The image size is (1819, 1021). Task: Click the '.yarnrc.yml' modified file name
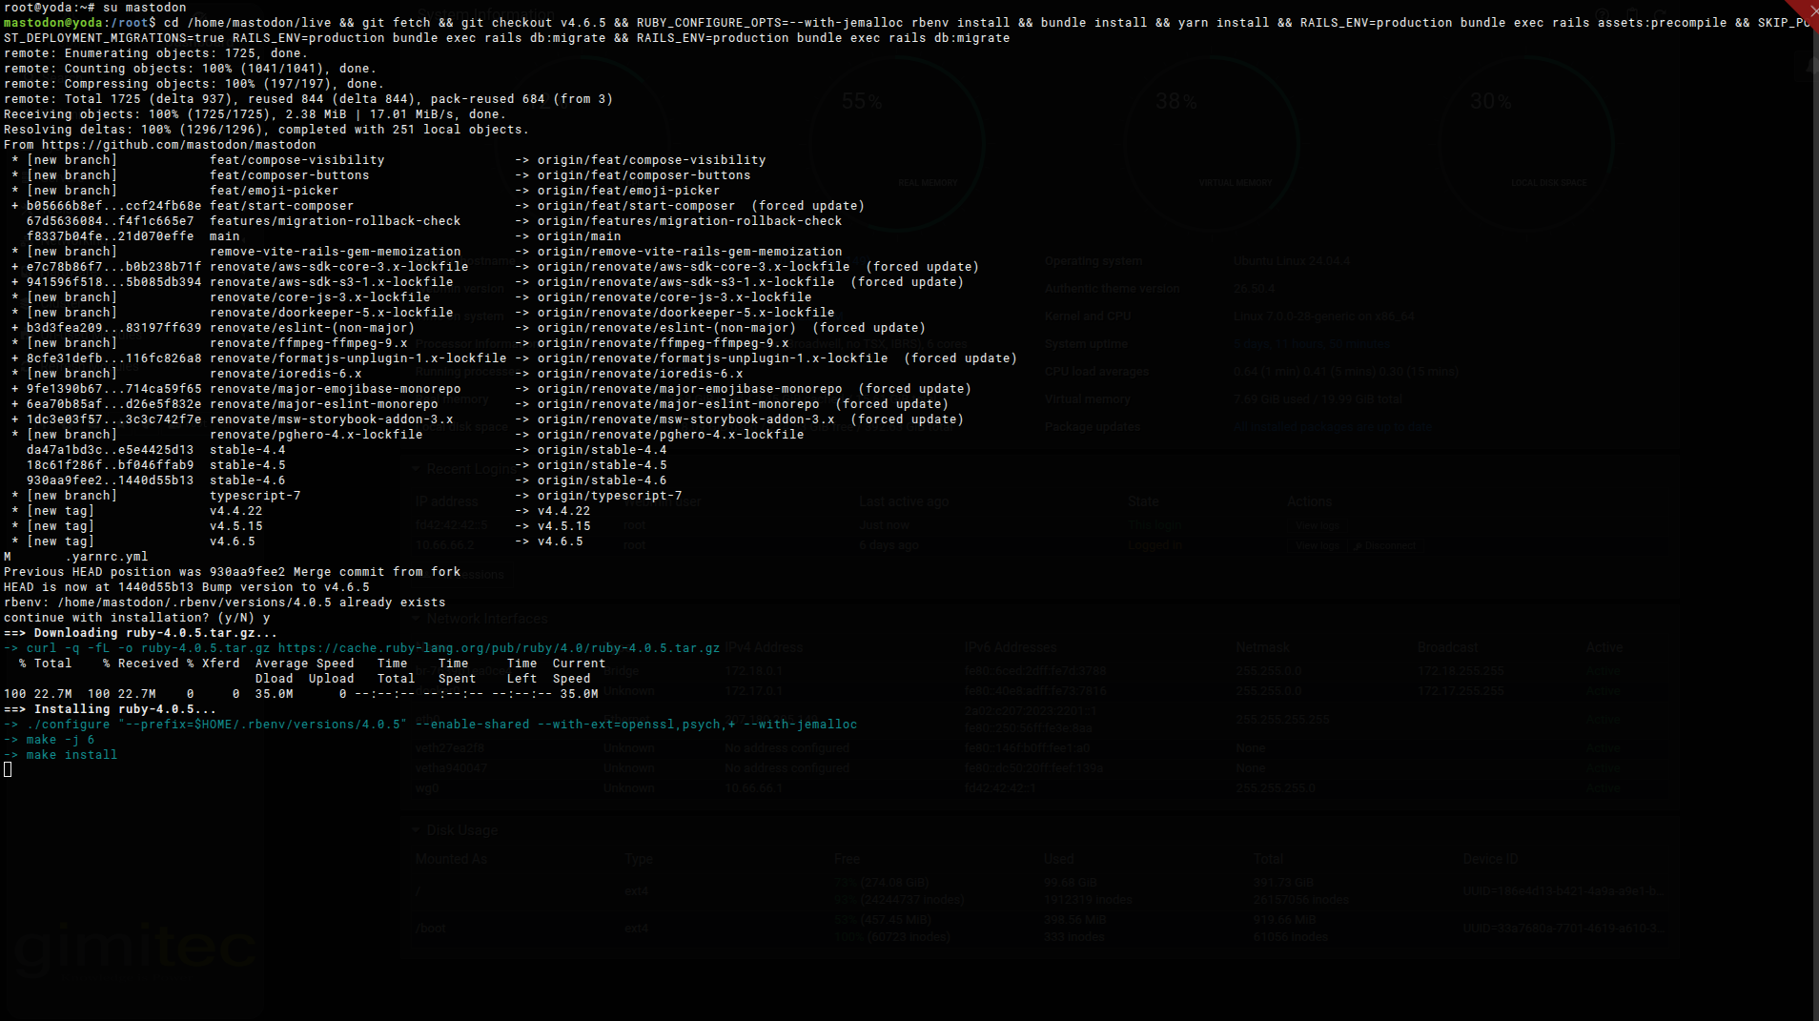[107, 557]
